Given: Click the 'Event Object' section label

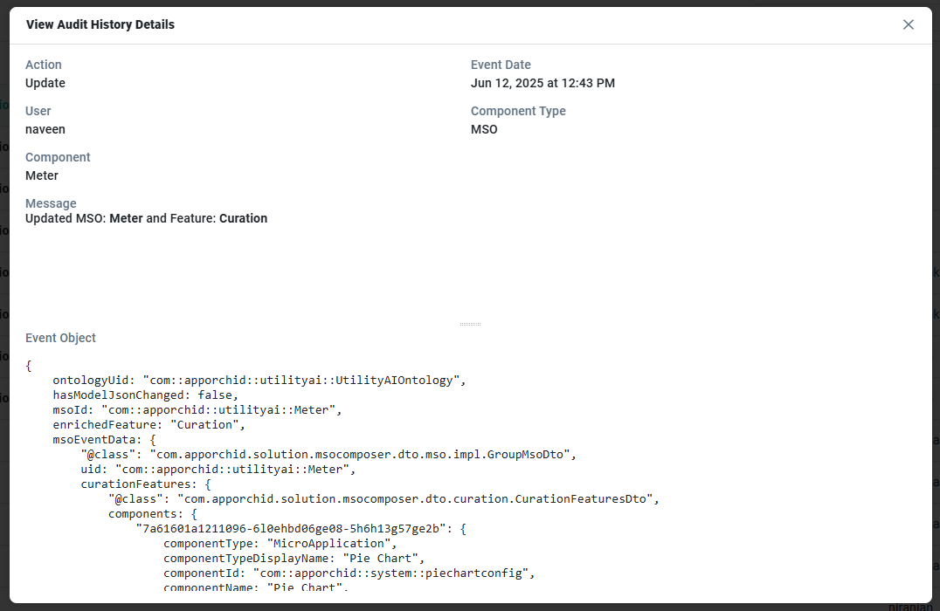Looking at the screenshot, I should 61,338.
